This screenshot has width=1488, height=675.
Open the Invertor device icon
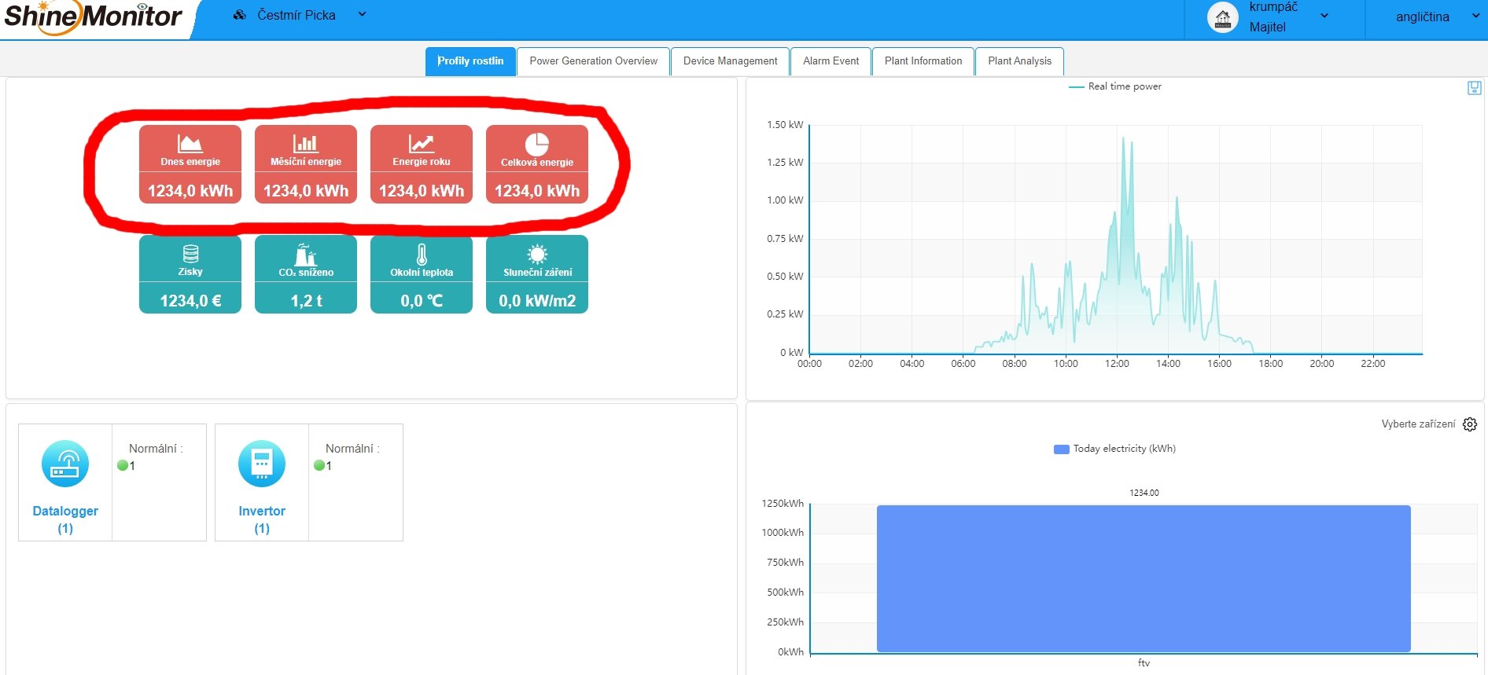262,464
